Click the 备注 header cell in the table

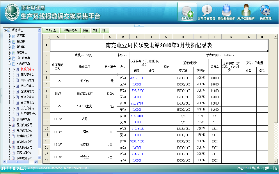click(262, 71)
